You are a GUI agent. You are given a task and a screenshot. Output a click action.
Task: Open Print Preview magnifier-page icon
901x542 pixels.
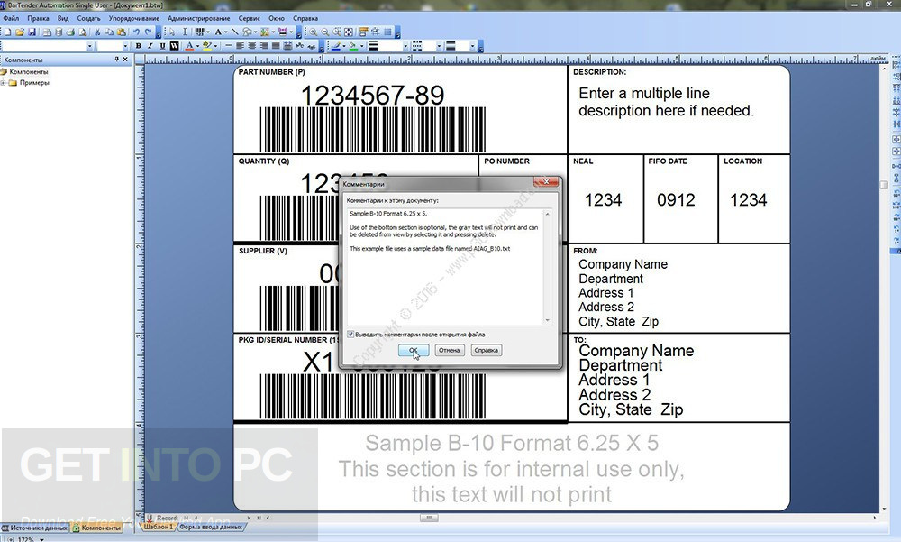pyautogui.click(x=82, y=32)
